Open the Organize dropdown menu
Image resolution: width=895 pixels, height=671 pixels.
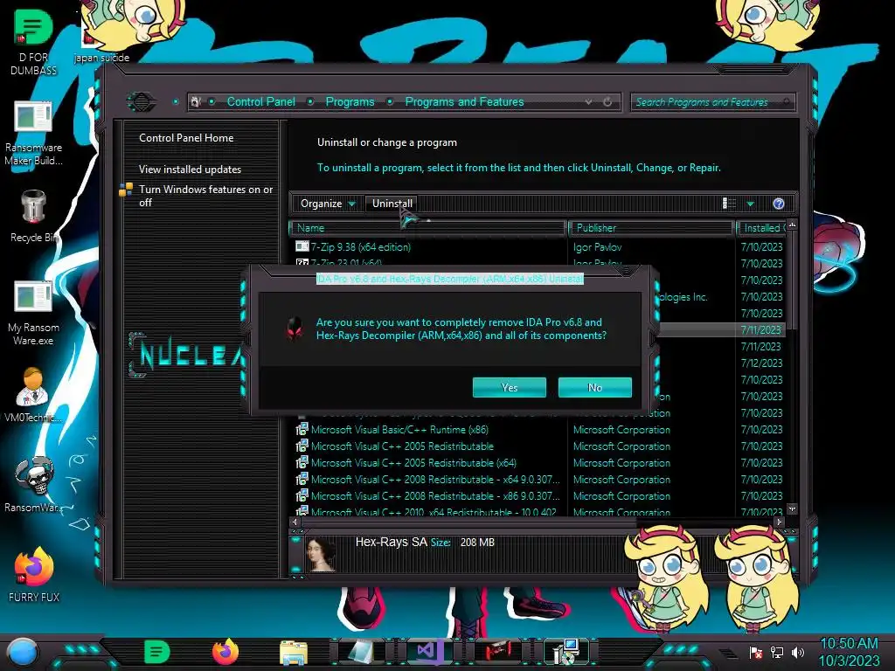328,203
